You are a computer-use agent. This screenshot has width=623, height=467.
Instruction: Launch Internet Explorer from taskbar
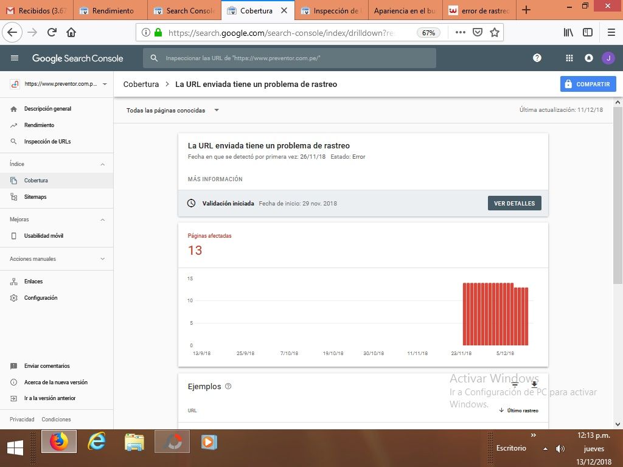click(x=97, y=441)
